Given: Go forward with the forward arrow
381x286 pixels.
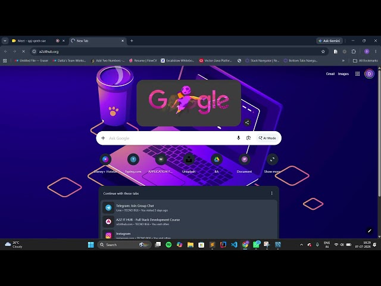Looking at the screenshot, I should point(14,52).
